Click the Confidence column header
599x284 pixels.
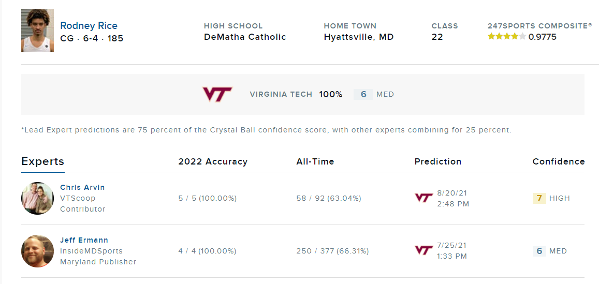point(558,161)
